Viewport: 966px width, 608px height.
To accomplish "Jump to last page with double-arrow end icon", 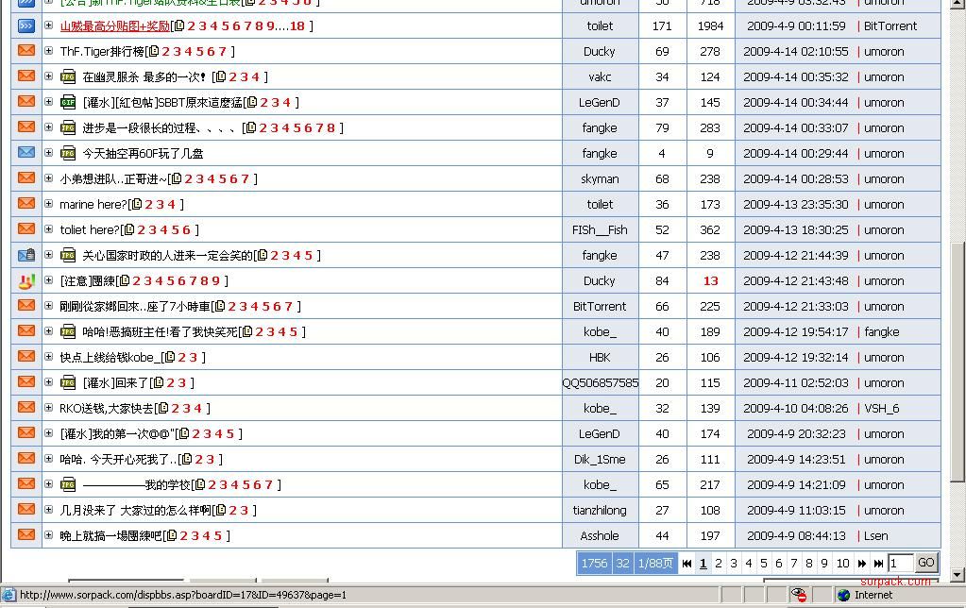I will coord(877,564).
